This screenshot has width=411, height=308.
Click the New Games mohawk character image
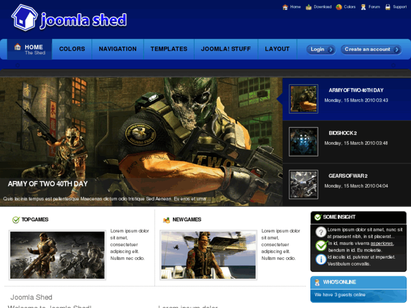pos(209,255)
